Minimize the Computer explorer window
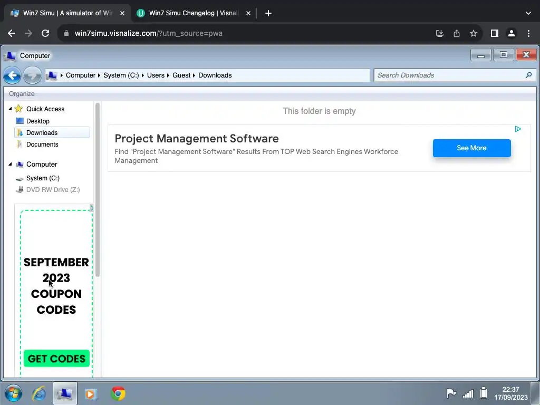Image resolution: width=540 pixels, height=405 pixels. click(481, 55)
